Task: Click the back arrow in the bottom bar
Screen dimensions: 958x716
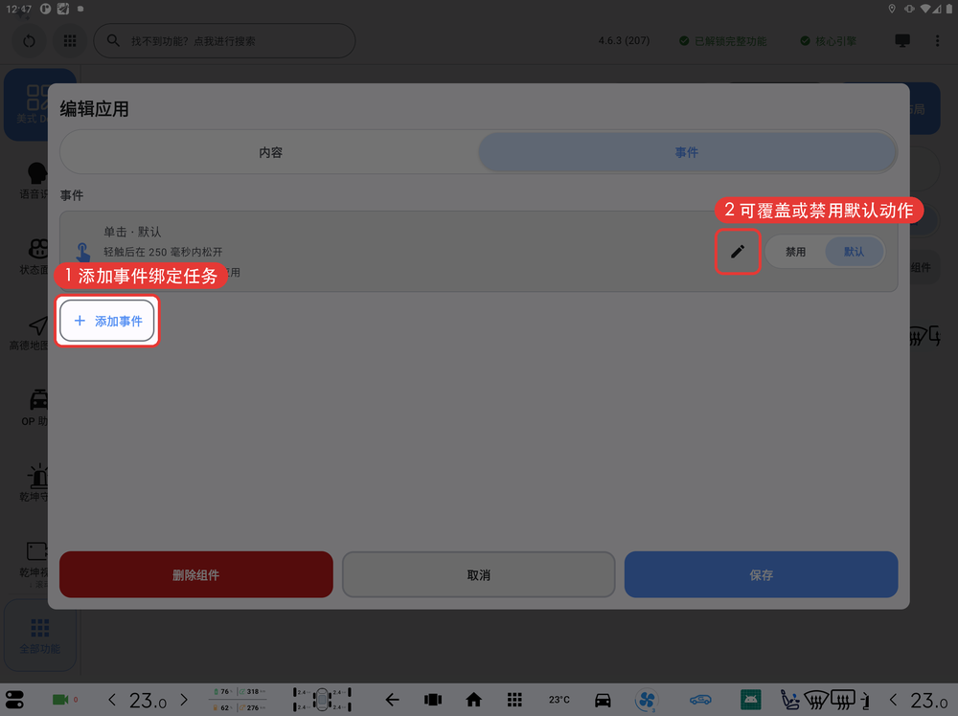Action: tap(392, 700)
